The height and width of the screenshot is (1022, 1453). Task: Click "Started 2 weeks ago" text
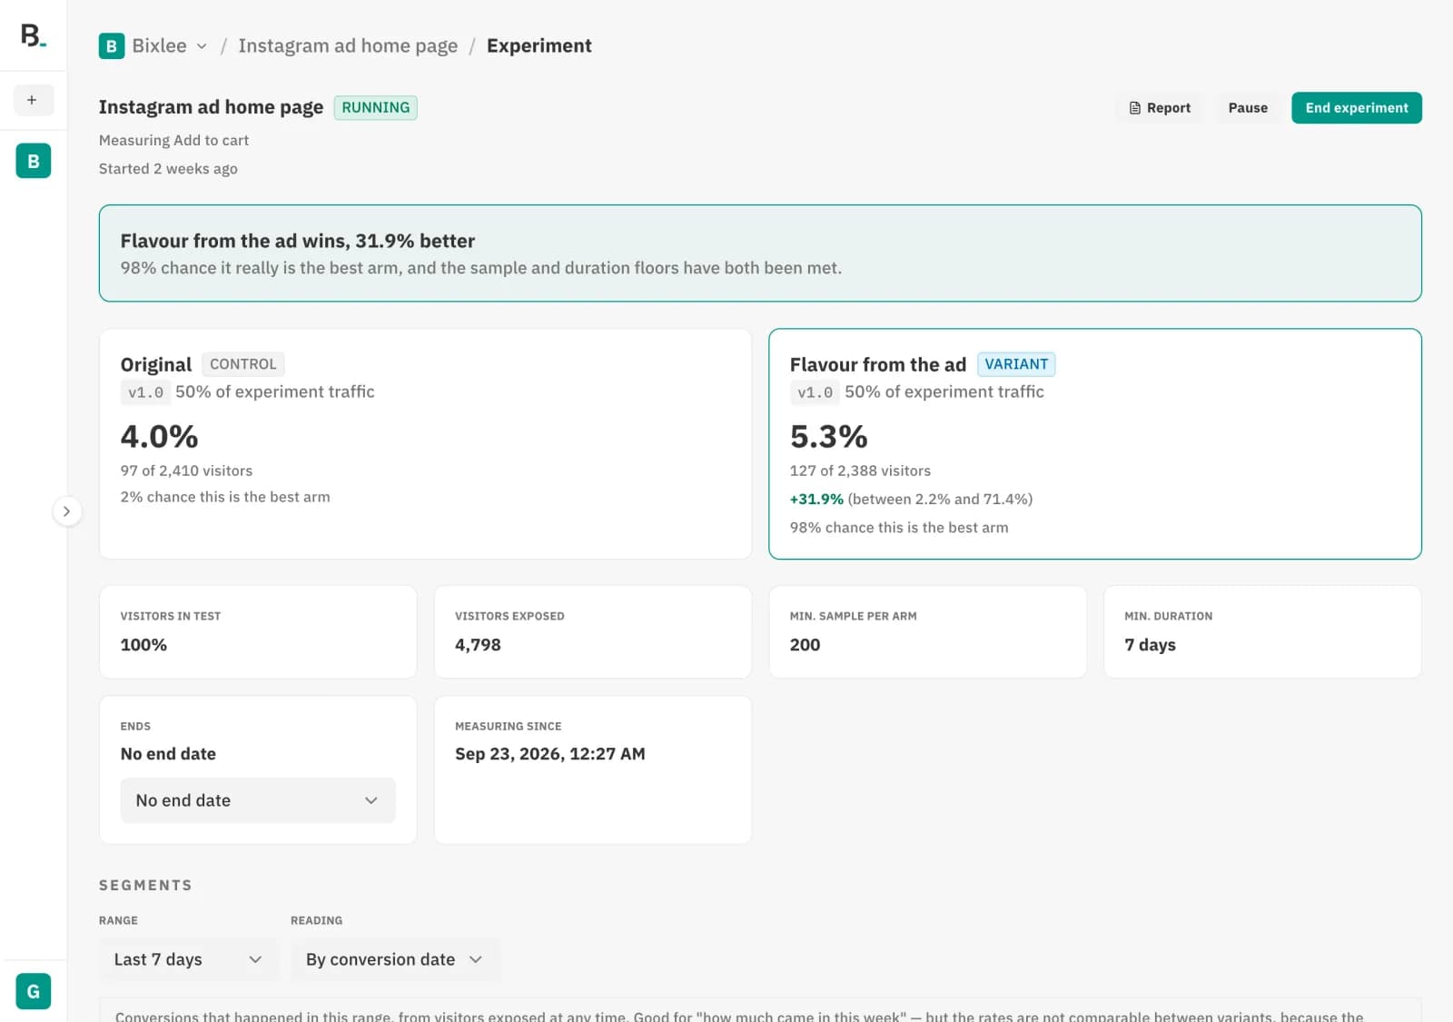coord(168,169)
